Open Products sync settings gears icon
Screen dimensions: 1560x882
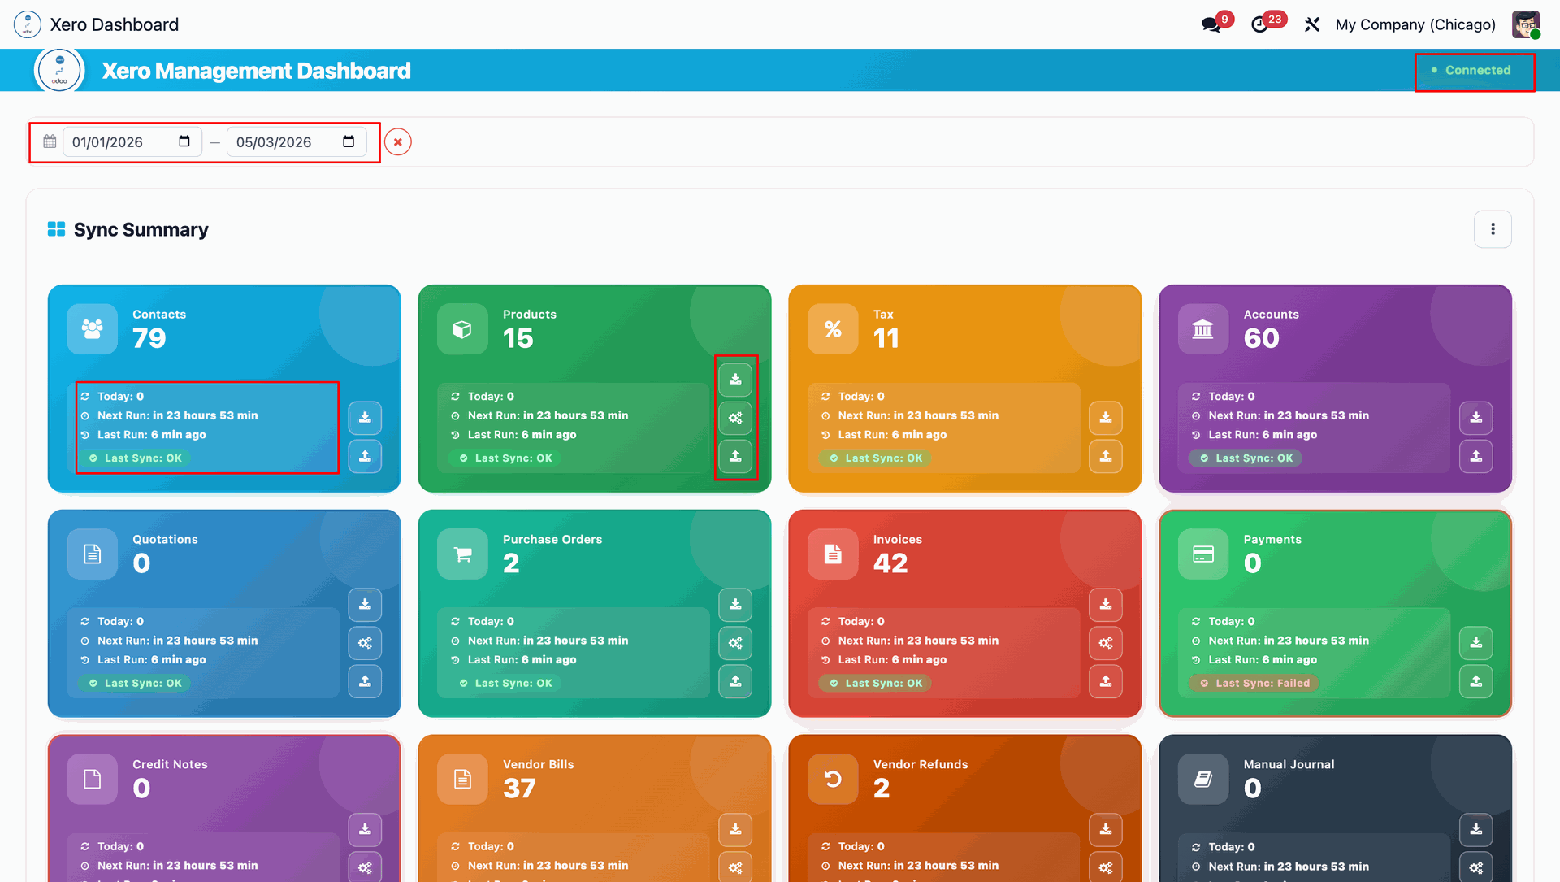pos(735,418)
